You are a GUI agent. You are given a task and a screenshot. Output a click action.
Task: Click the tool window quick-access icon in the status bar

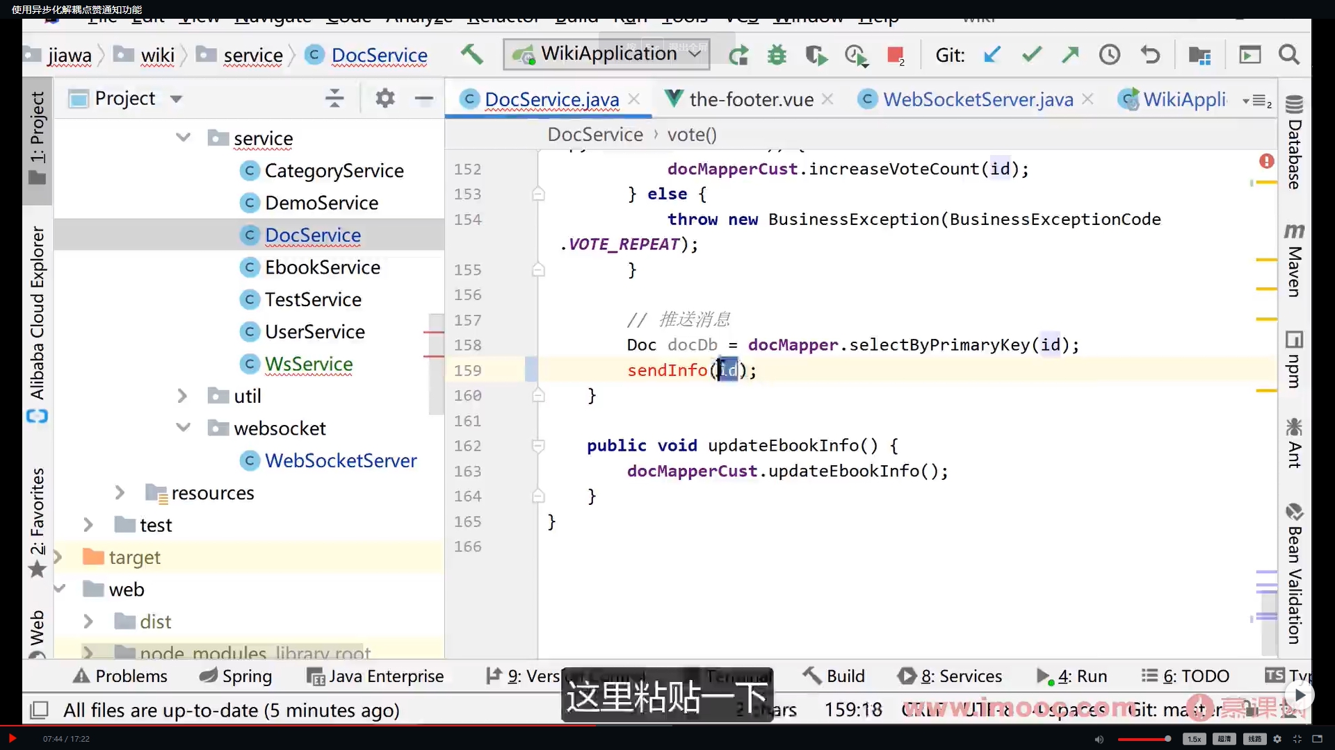pos(40,710)
